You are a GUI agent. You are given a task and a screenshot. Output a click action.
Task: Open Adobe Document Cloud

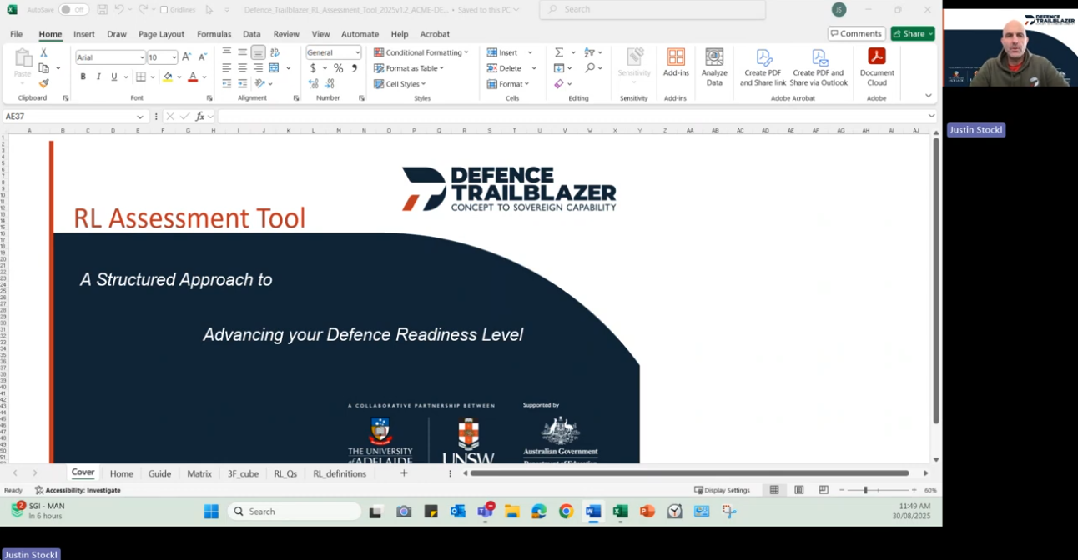click(x=877, y=67)
